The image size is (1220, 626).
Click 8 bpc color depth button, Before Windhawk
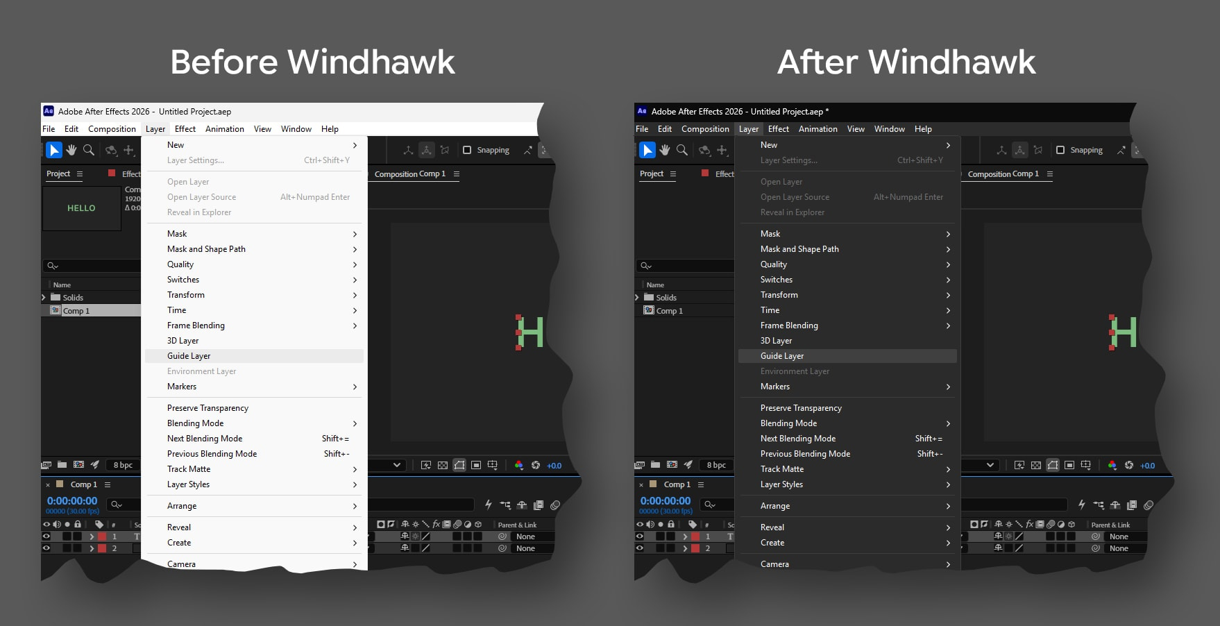(123, 465)
